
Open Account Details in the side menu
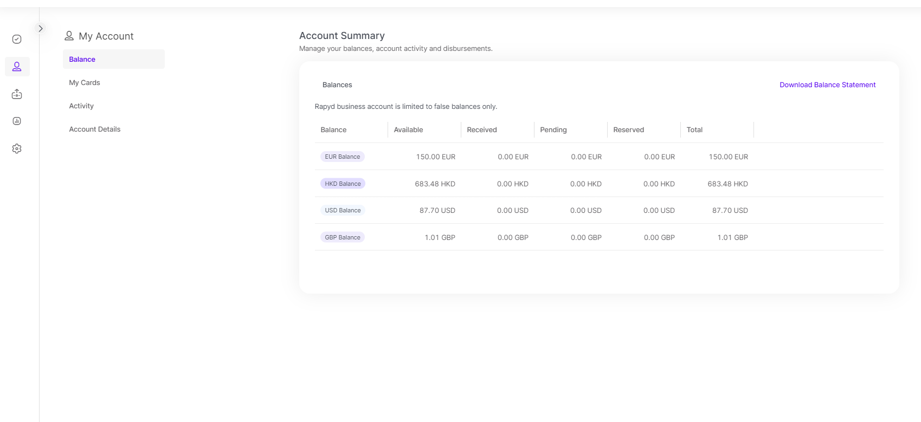tap(95, 129)
